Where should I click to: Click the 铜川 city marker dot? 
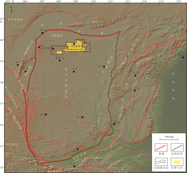(x=78, y=149)
